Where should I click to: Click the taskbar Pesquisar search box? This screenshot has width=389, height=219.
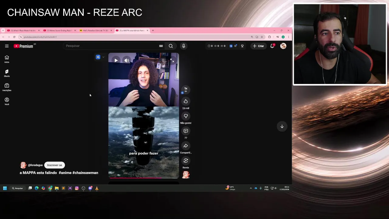18,188
